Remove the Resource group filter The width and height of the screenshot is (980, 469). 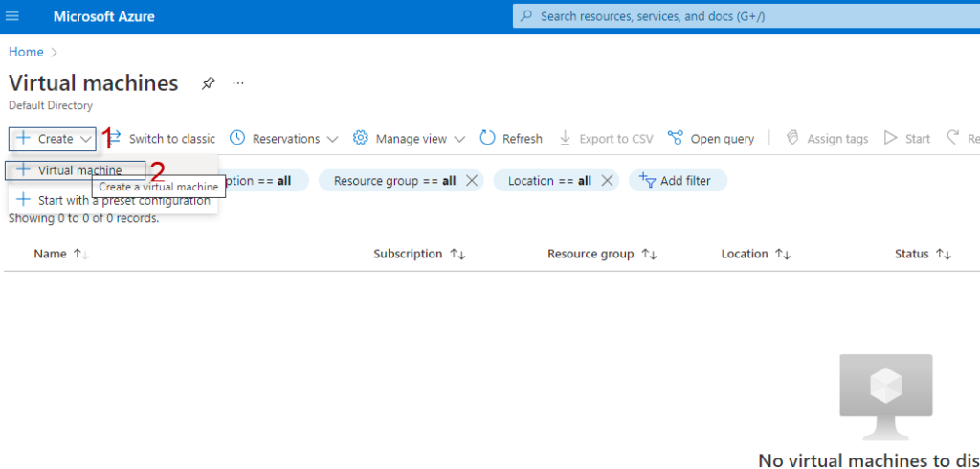pos(472,181)
